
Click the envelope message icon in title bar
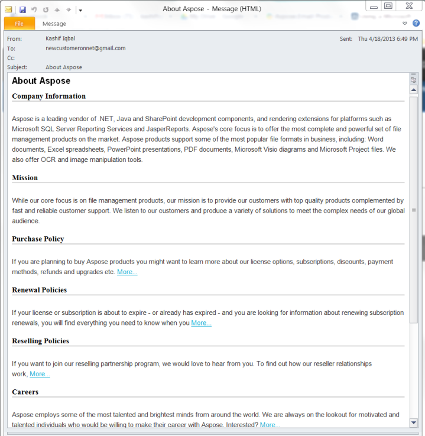click(8, 9)
